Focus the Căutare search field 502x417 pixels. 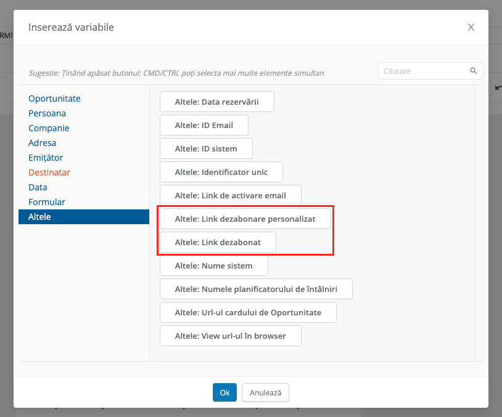pos(430,71)
